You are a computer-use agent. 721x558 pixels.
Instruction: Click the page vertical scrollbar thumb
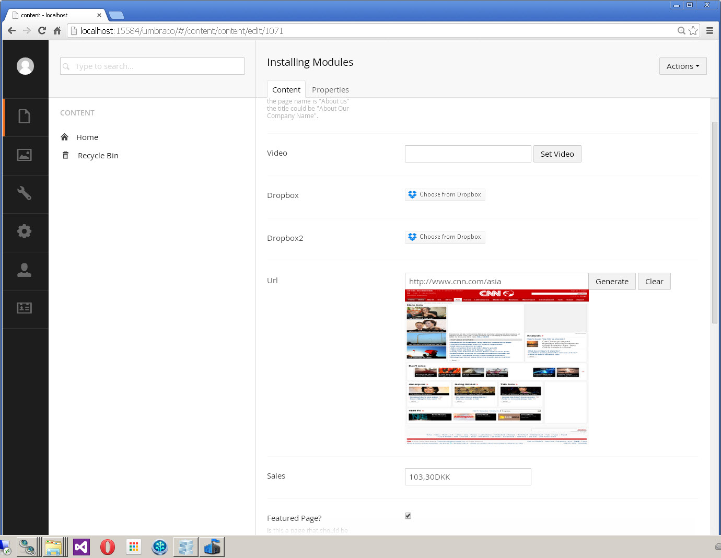point(715,223)
